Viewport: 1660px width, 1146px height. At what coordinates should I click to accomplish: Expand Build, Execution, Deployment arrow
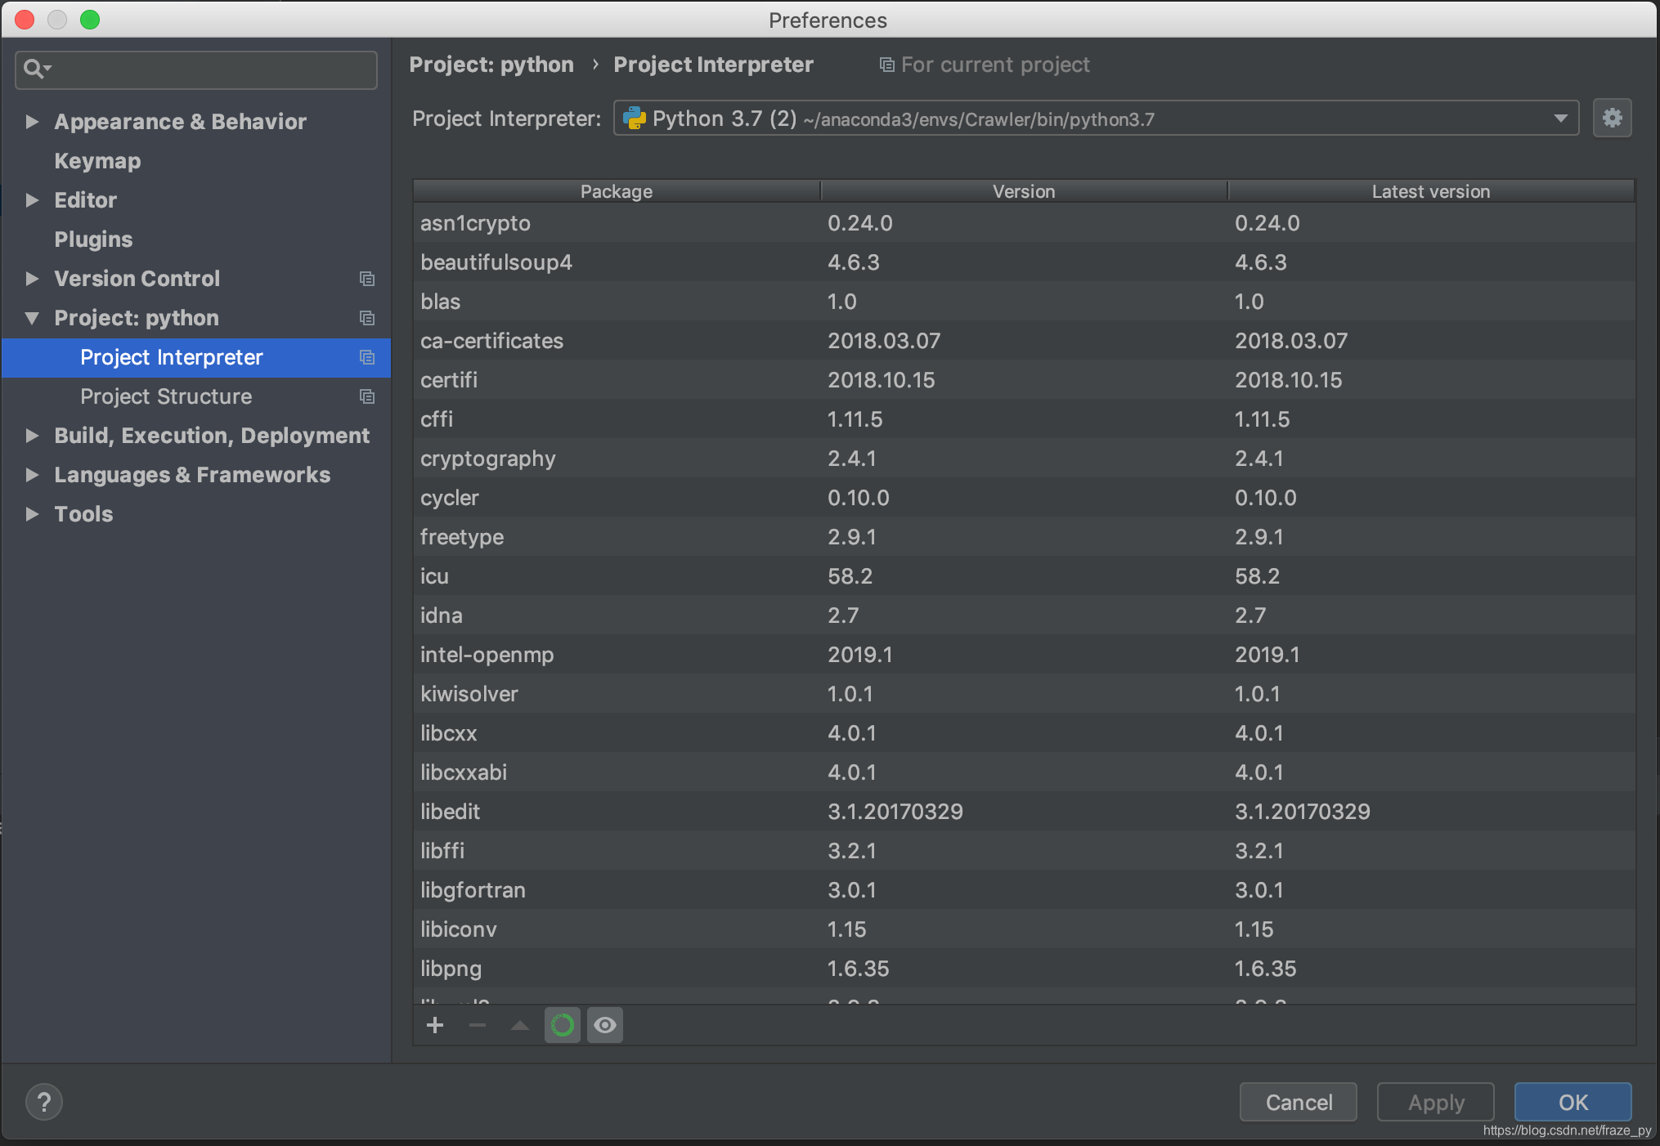pyautogui.click(x=32, y=436)
